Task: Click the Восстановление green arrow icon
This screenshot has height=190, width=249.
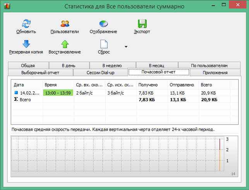Action: 65,44
